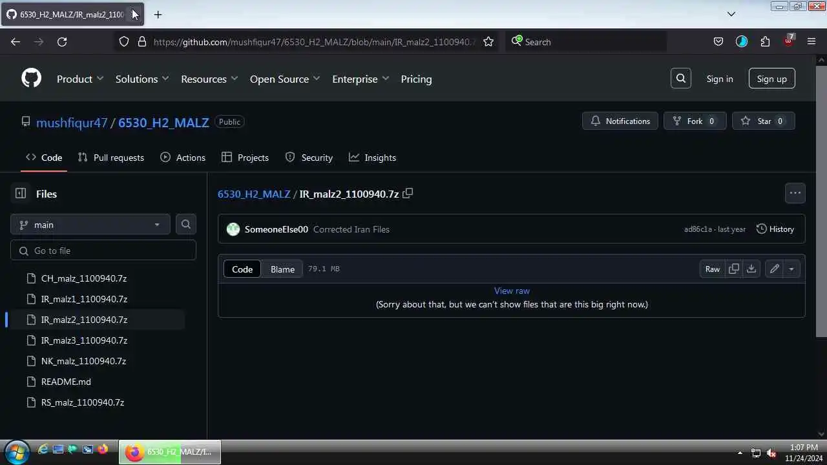Click the blue circle account toolbar icon
Viewport: 827px width, 465px height.
tap(742, 41)
